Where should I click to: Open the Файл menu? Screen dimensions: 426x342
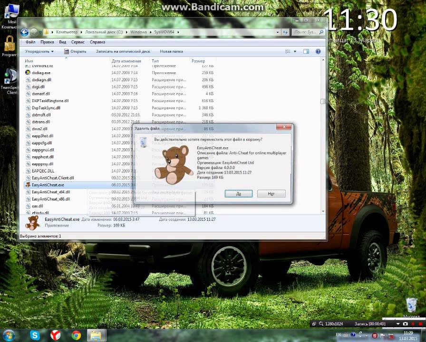(x=30, y=42)
